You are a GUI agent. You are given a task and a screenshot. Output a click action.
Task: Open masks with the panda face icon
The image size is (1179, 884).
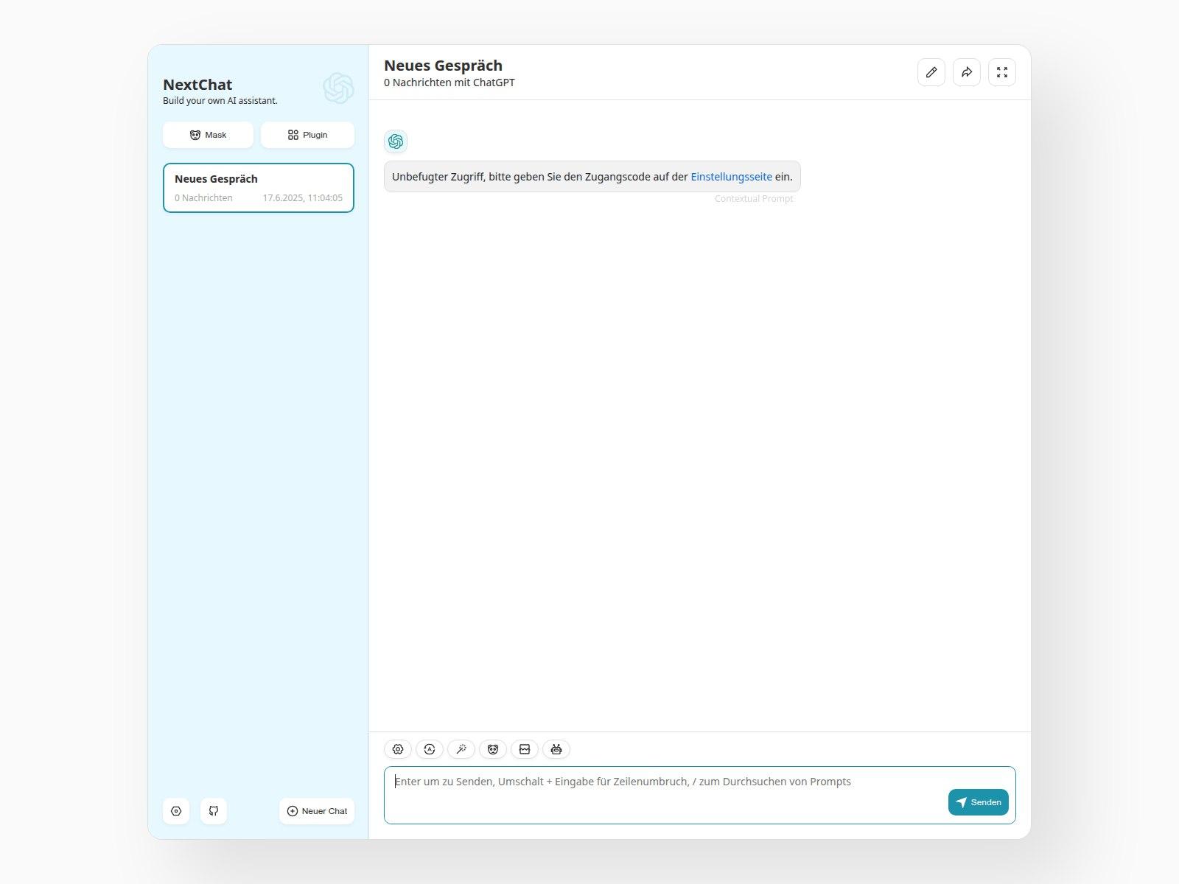point(493,749)
